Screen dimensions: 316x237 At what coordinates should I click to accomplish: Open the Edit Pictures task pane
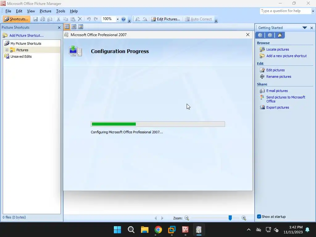pyautogui.click(x=166, y=19)
